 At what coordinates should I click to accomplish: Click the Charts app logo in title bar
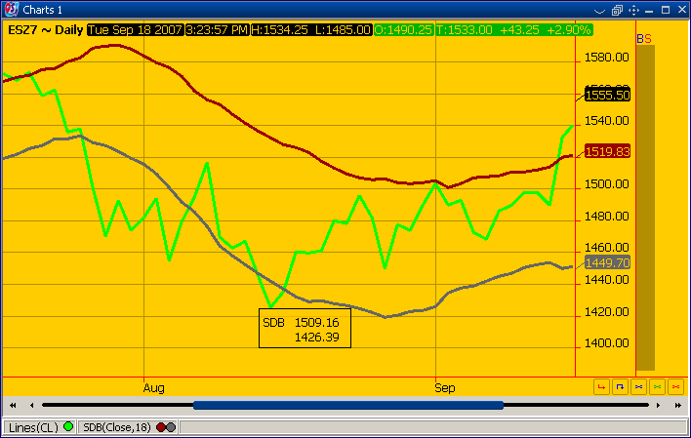point(12,9)
